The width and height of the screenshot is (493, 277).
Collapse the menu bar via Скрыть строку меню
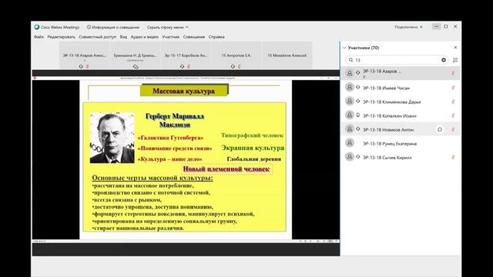(168, 27)
